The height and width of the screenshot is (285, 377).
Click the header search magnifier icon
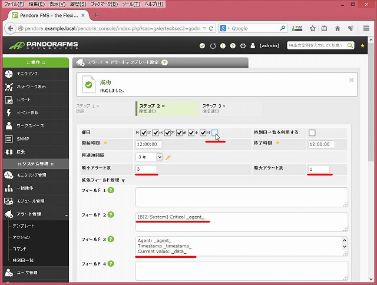coord(350,45)
